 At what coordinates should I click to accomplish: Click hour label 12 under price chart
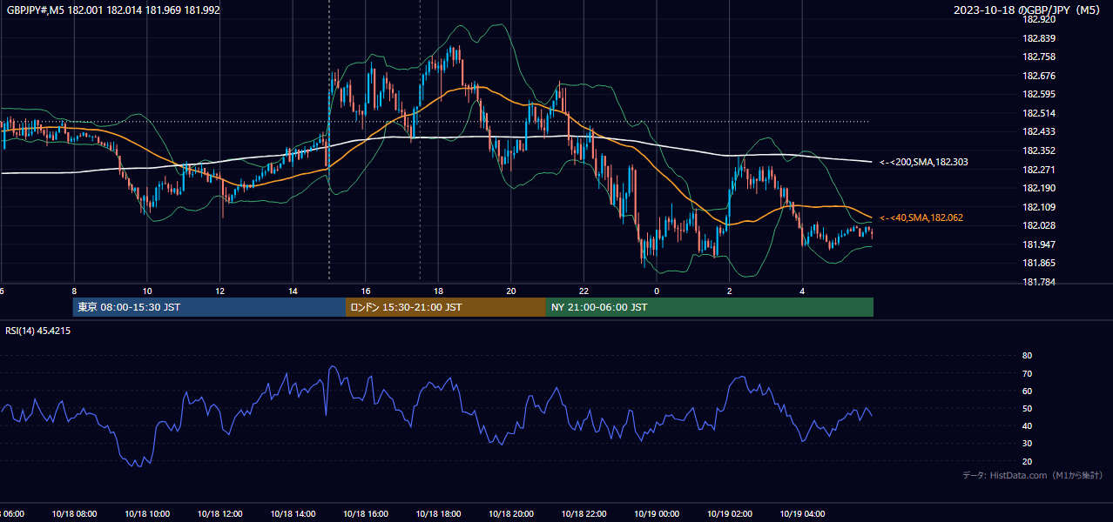click(219, 291)
